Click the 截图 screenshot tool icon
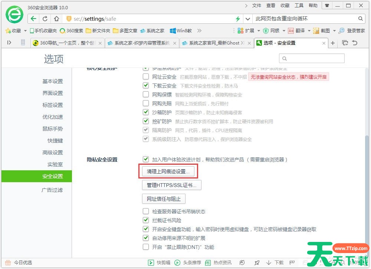Image resolution: width=371 pixels, height=269 pixels. click(x=316, y=31)
